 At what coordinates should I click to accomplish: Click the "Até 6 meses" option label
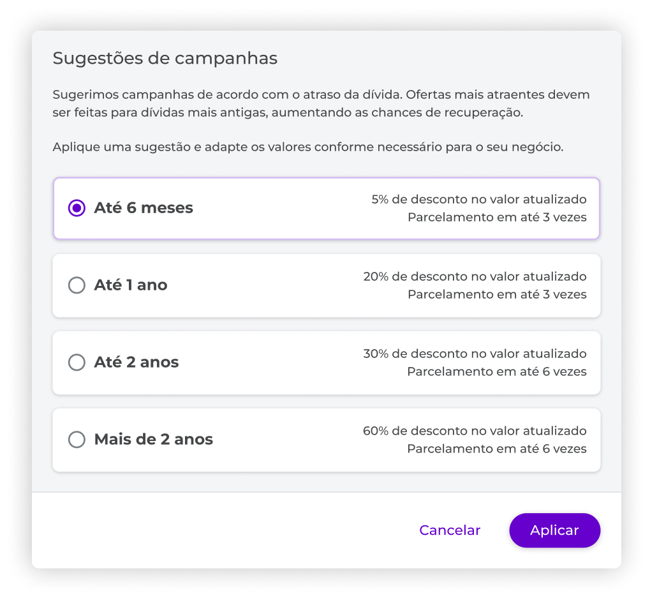click(144, 208)
